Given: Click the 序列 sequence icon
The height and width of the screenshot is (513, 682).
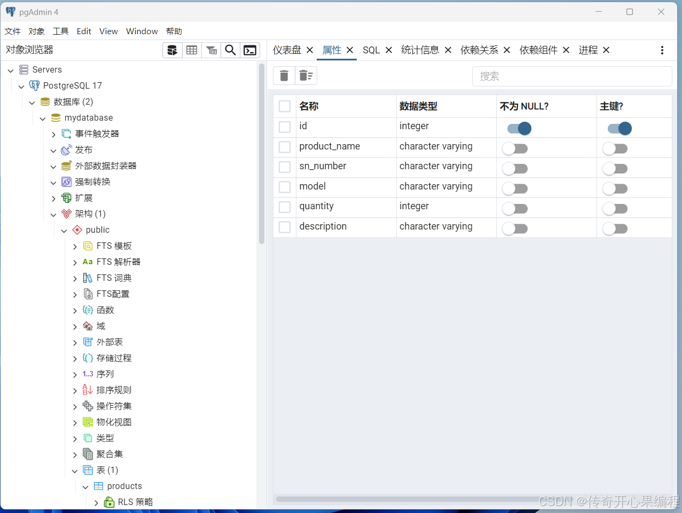Looking at the screenshot, I should [88, 374].
